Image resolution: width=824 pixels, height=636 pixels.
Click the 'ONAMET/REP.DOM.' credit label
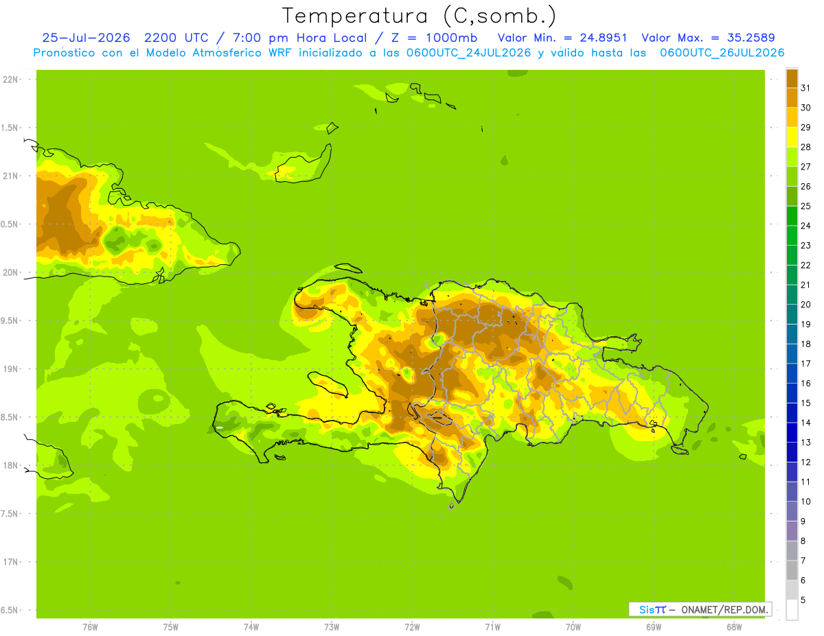[x=725, y=609]
